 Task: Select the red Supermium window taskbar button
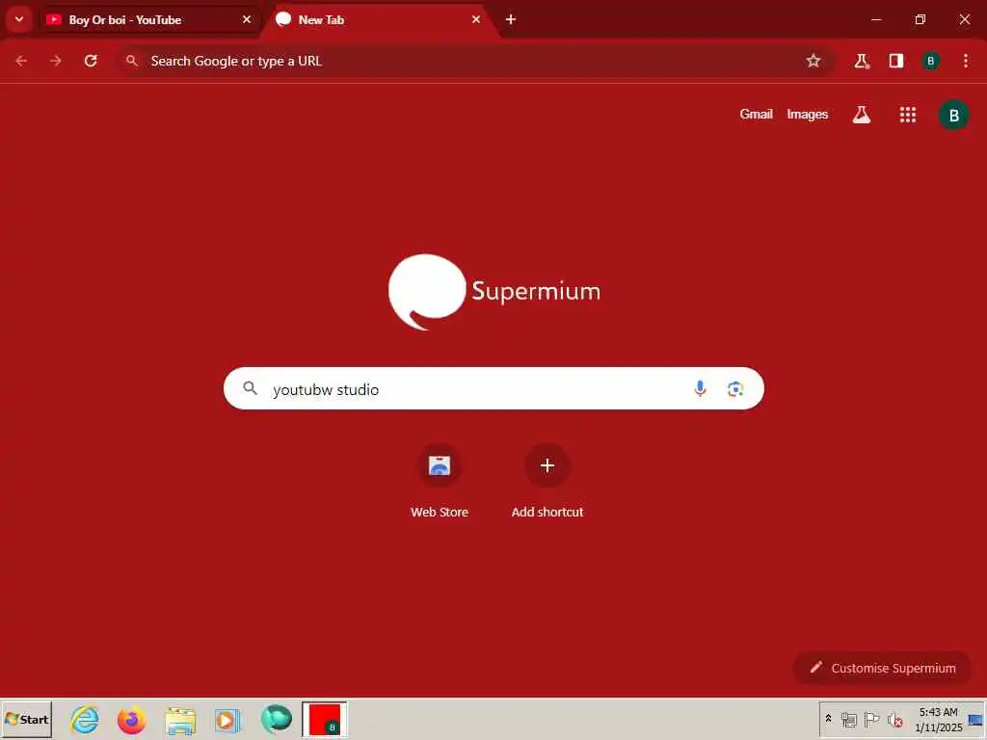coord(325,719)
